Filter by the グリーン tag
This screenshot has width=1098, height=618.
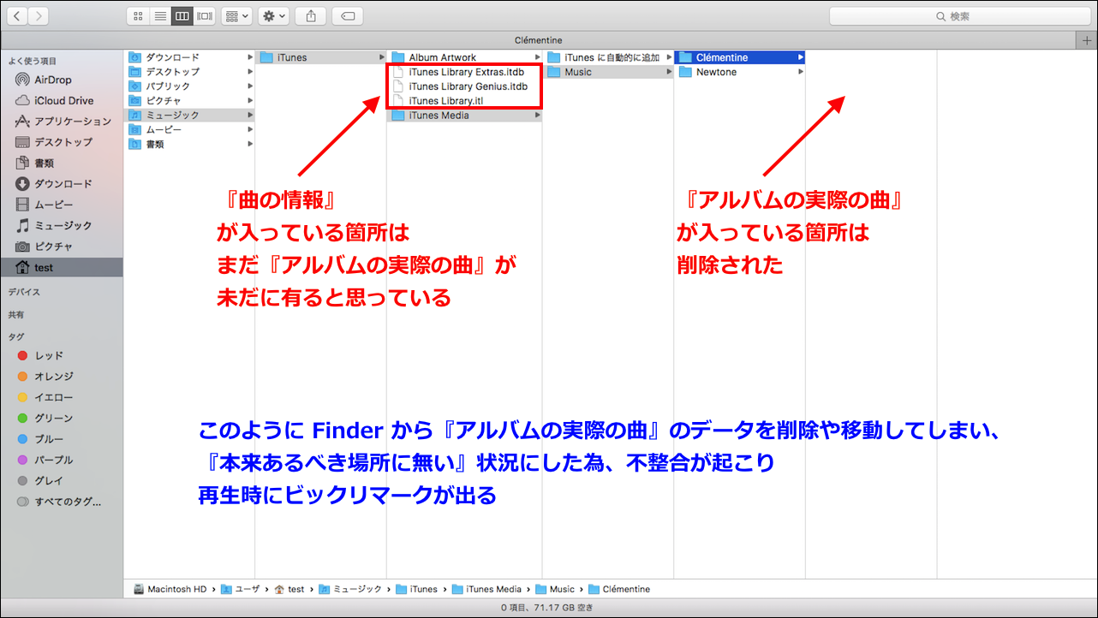pos(62,418)
